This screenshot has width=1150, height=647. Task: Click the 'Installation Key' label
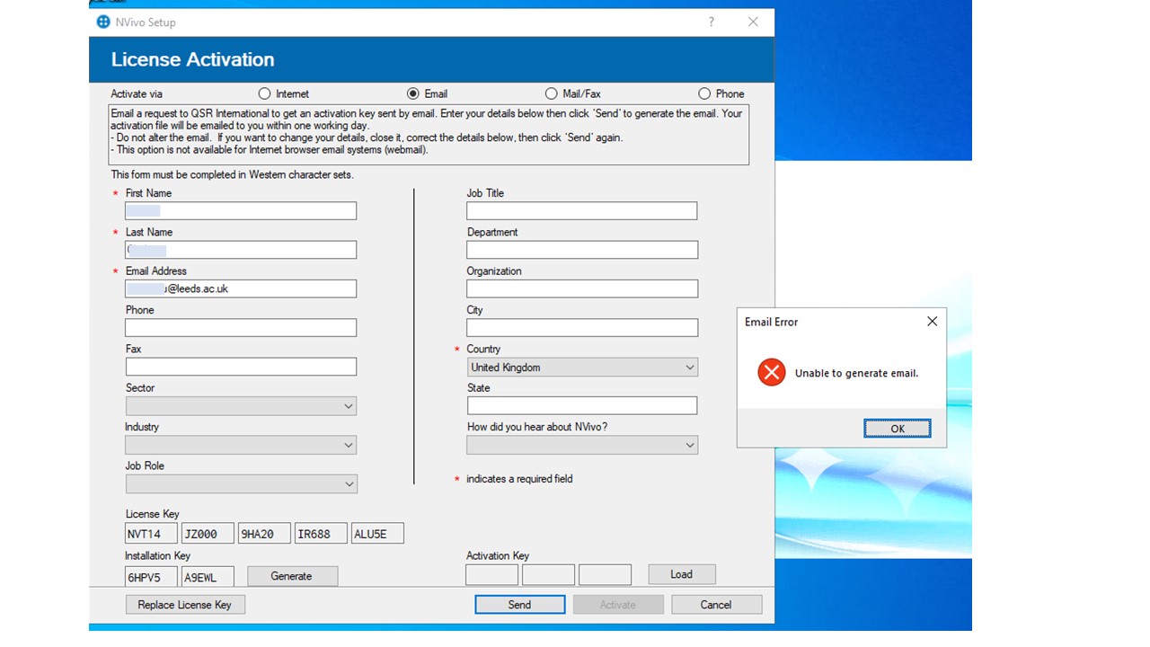(157, 556)
